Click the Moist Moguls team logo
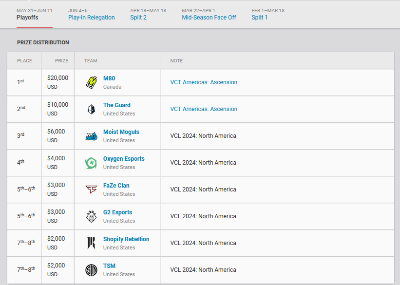 coord(91,136)
